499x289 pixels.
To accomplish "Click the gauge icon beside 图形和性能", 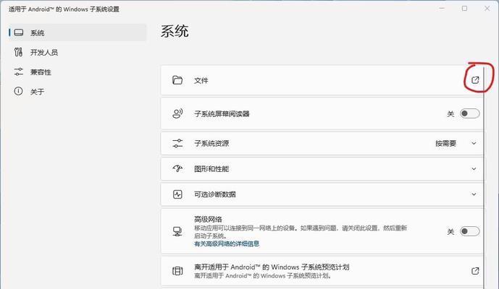I will pos(177,168).
